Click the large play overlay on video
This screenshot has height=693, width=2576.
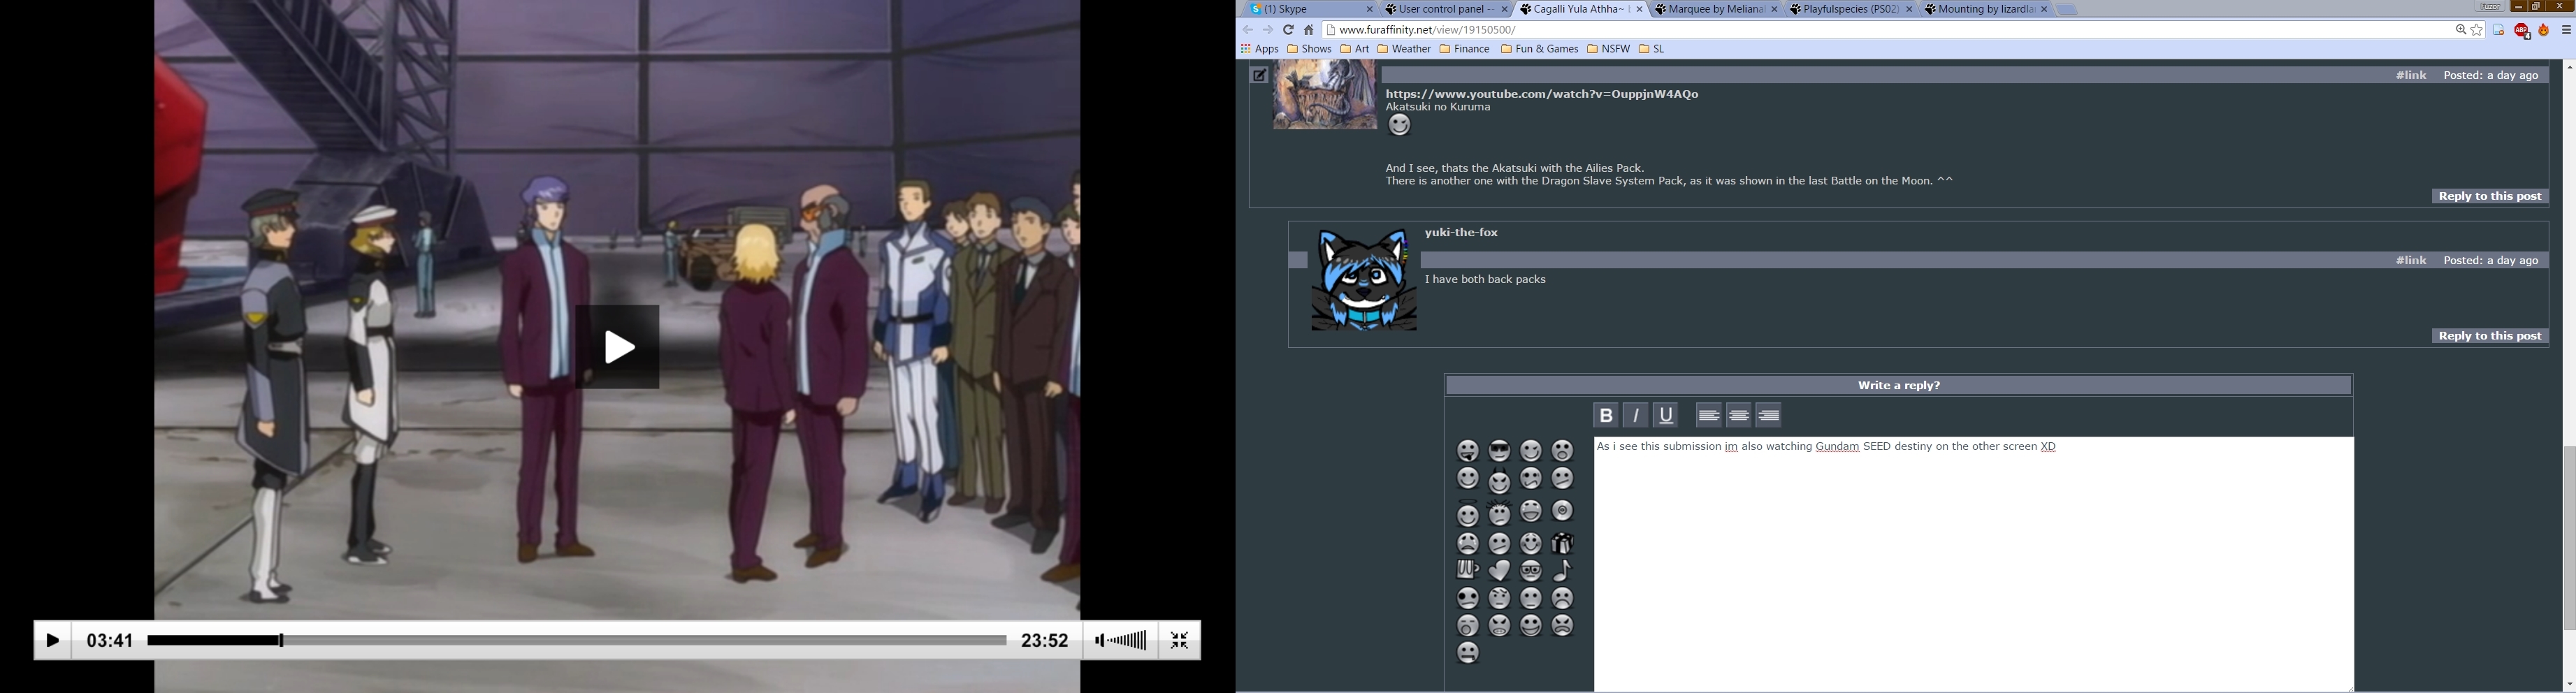pos(617,347)
